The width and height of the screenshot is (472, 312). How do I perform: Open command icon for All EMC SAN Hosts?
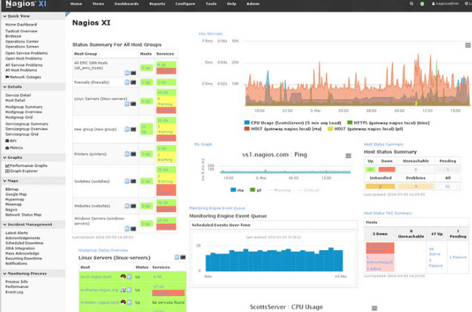click(x=133, y=73)
